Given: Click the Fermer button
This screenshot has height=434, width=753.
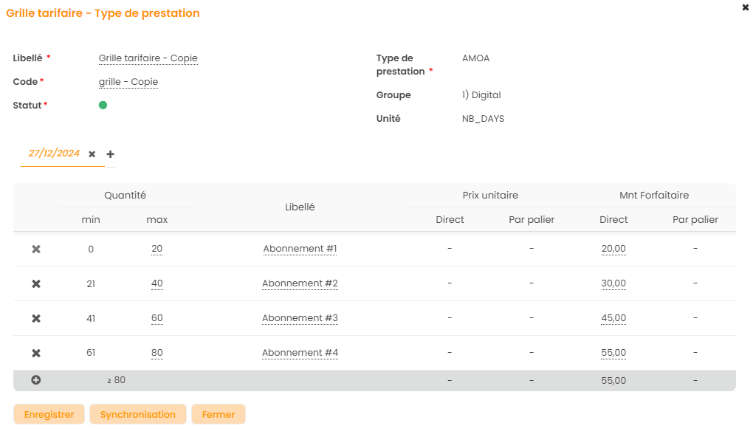Looking at the screenshot, I should click(219, 415).
